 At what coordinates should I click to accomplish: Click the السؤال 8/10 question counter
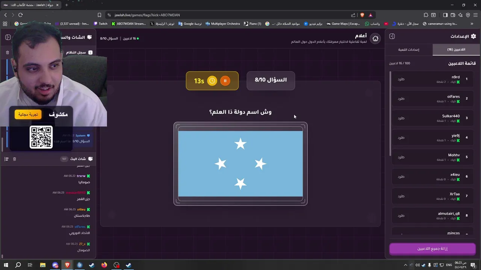(271, 80)
